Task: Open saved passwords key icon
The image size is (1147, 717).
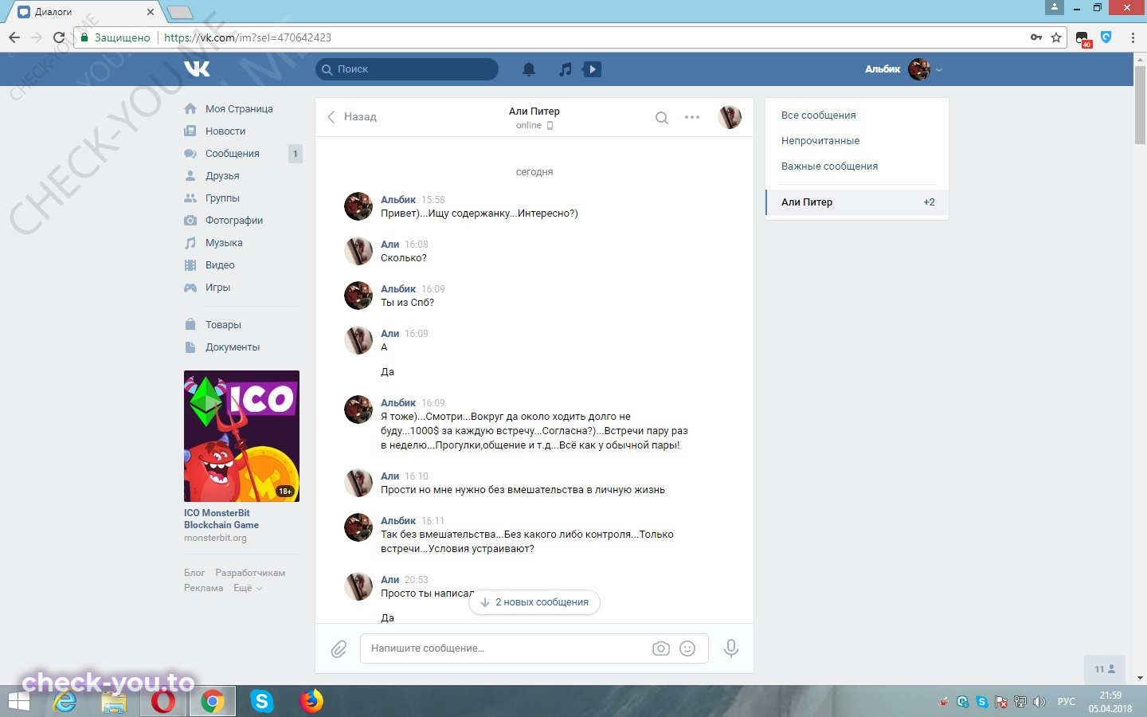Action: [1036, 37]
